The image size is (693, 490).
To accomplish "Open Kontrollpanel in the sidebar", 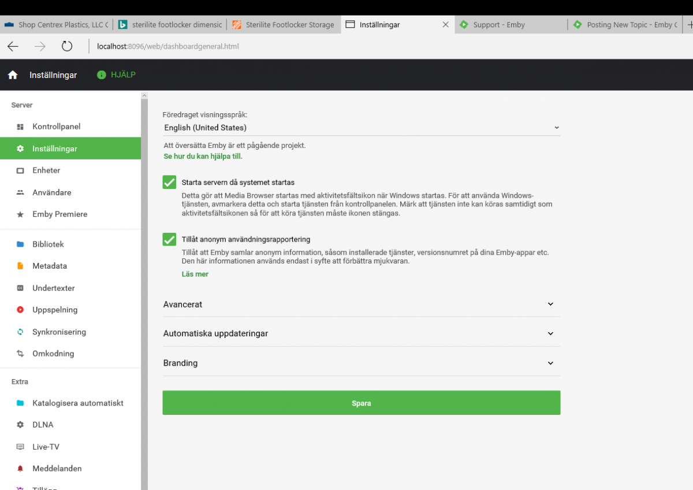I will pos(70,127).
